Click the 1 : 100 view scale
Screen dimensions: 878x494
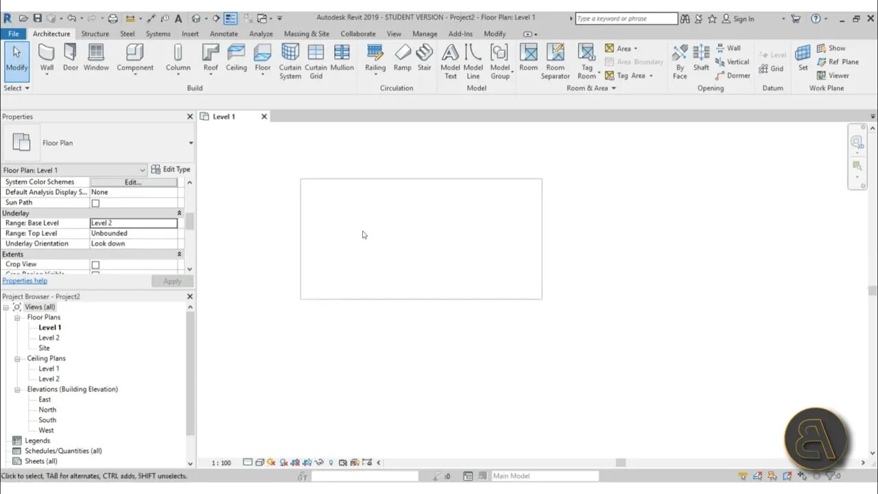pyautogui.click(x=222, y=463)
